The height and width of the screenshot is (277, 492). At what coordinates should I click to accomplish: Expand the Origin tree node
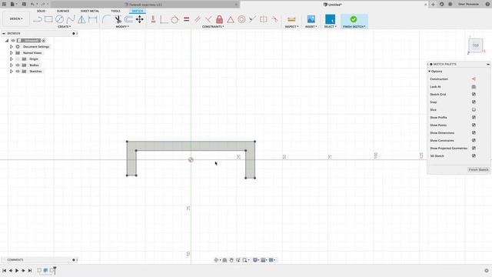point(12,59)
